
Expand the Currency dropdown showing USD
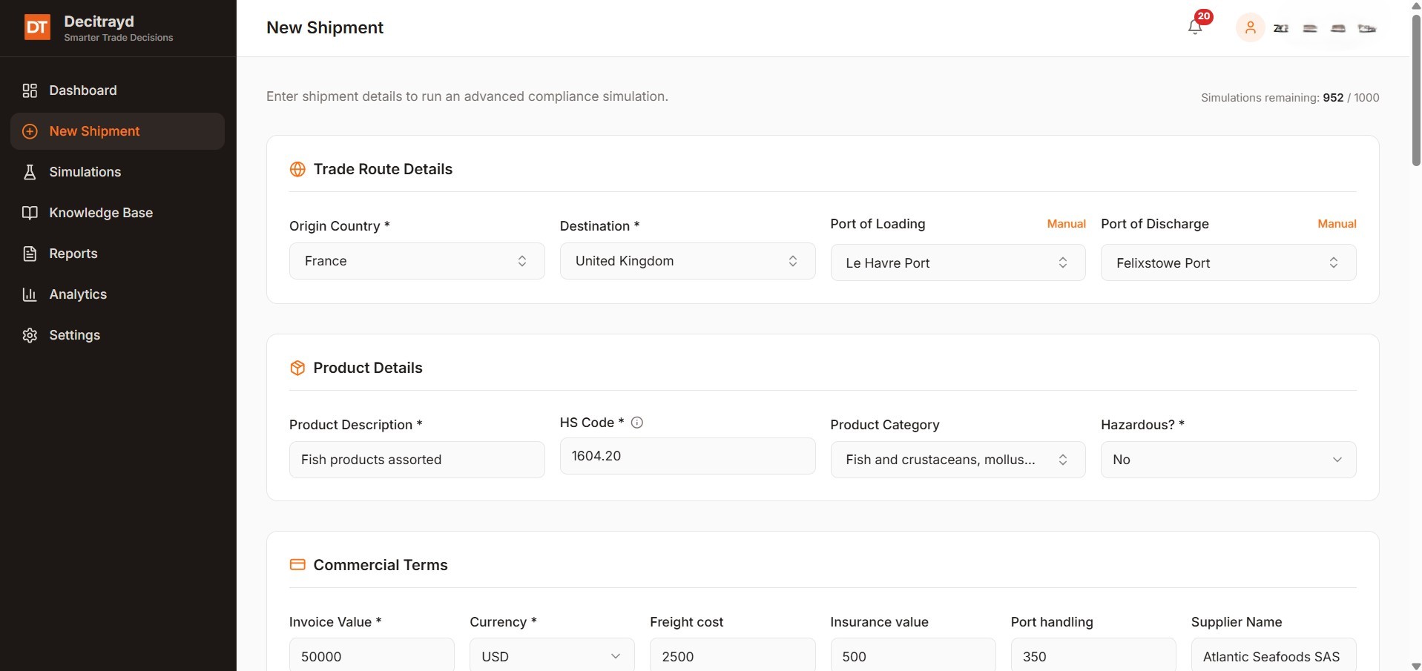(552, 656)
